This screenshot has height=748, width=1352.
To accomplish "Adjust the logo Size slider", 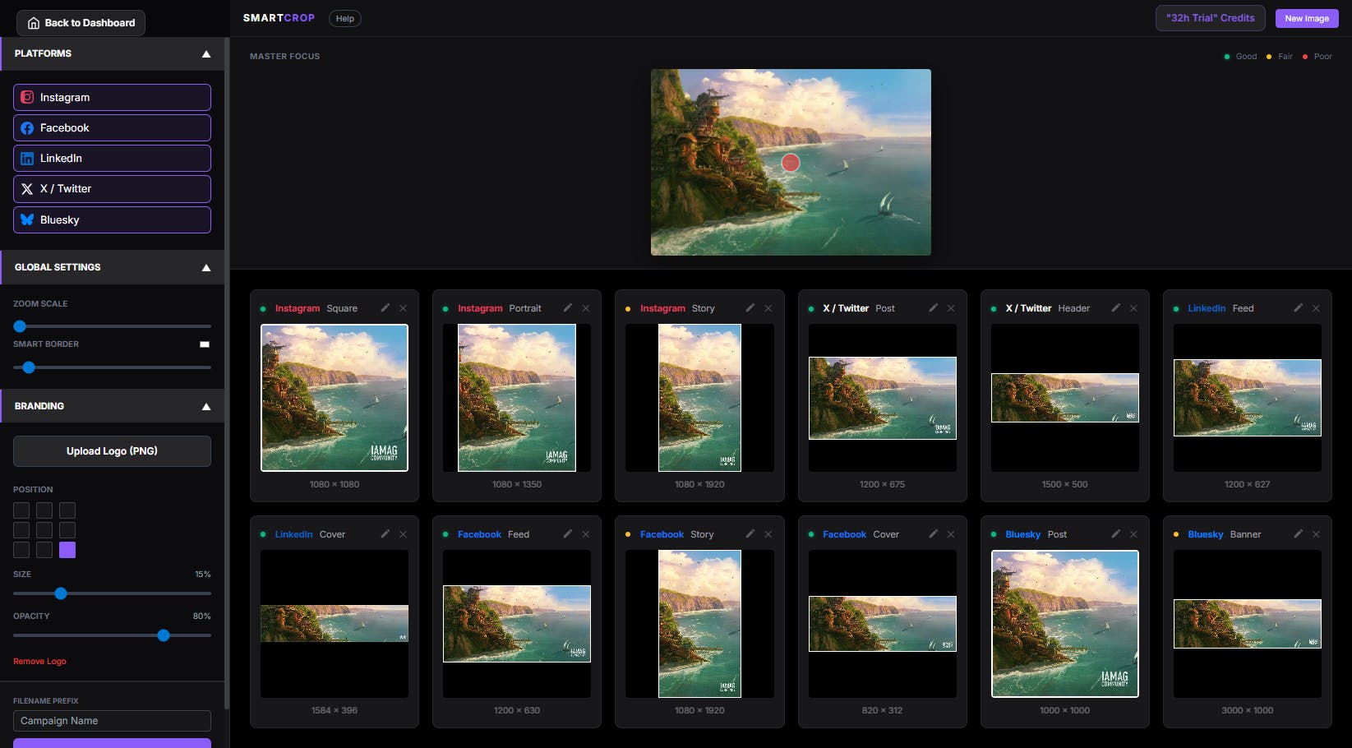I will point(112,593).
